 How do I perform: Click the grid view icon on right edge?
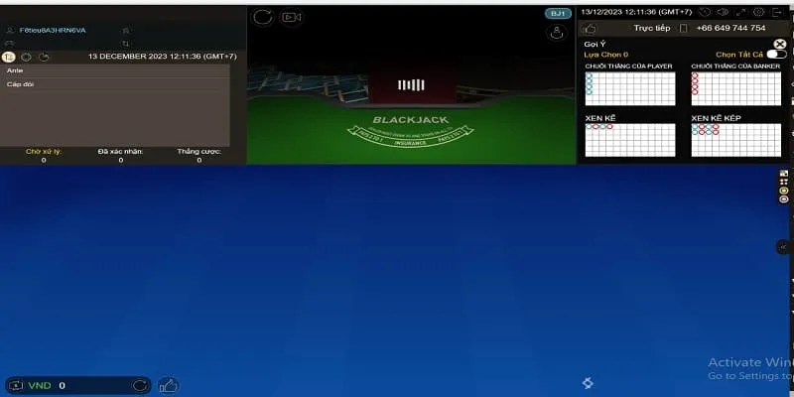[x=784, y=182]
